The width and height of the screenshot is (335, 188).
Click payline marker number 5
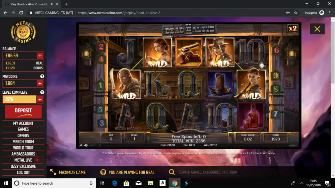coord(100,110)
